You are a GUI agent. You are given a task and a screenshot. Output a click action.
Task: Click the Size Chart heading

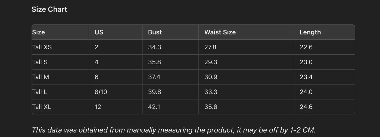(x=49, y=9)
